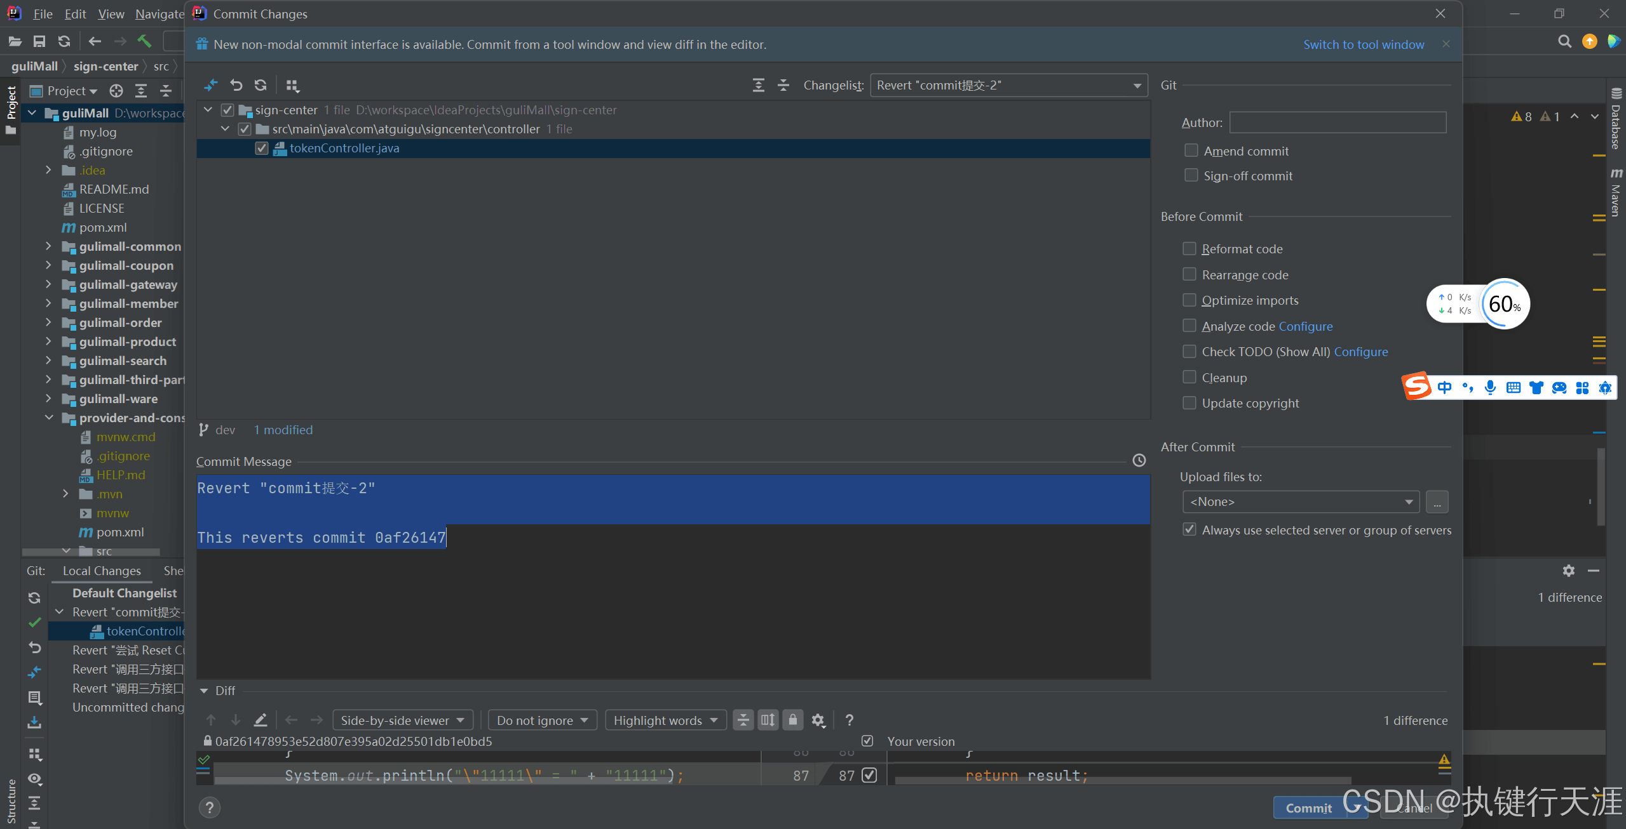
Task: Open the Highlight words dropdown
Action: [665, 720]
